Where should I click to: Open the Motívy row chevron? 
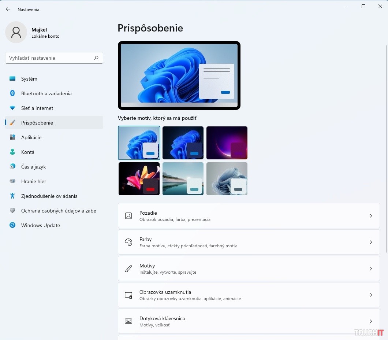pyautogui.click(x=370, y=269)
